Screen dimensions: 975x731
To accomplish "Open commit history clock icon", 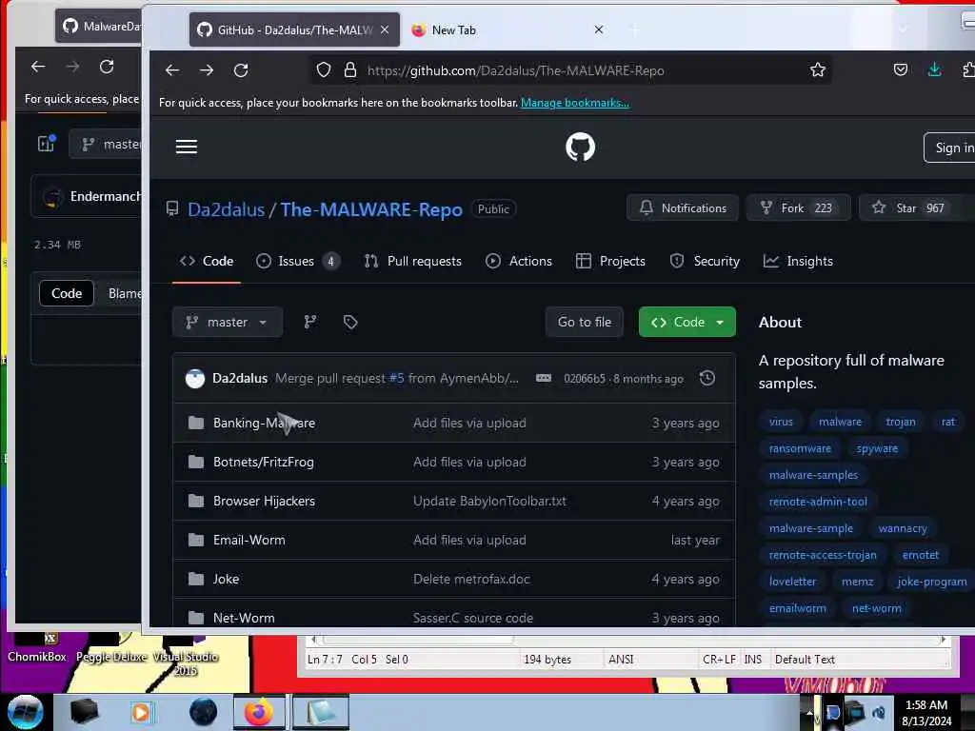I will [x=707, y=378].
